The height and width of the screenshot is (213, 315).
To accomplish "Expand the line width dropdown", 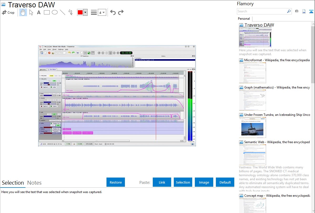I will click(102, 12).
